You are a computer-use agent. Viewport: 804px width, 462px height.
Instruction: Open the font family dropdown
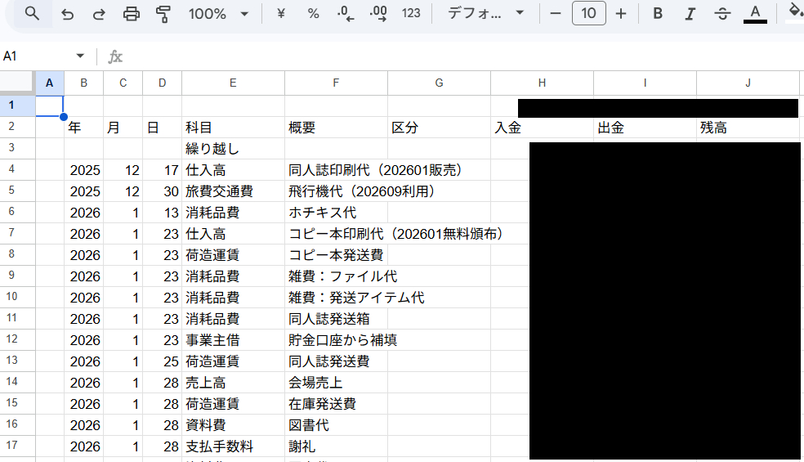[x=485, y=14]
